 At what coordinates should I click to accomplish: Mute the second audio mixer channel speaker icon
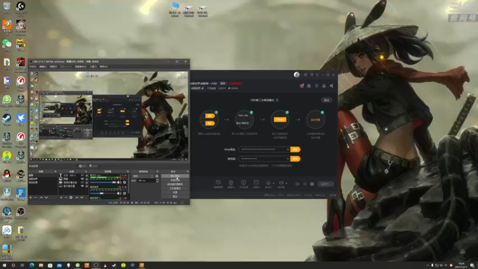pos(119,193)
